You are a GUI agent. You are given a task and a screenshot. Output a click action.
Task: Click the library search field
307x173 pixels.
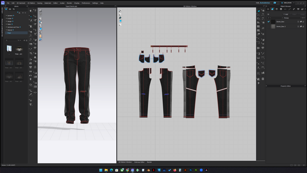pyautogui.click(x=11, y=41)
